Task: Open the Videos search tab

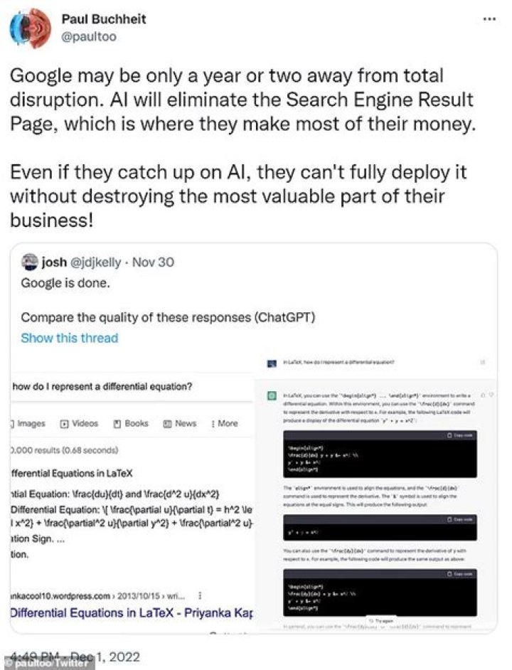Action: click(x=79, y=423)
